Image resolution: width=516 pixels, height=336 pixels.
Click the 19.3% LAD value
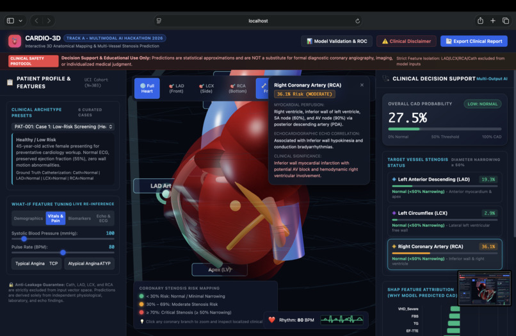tap(488, 180)
